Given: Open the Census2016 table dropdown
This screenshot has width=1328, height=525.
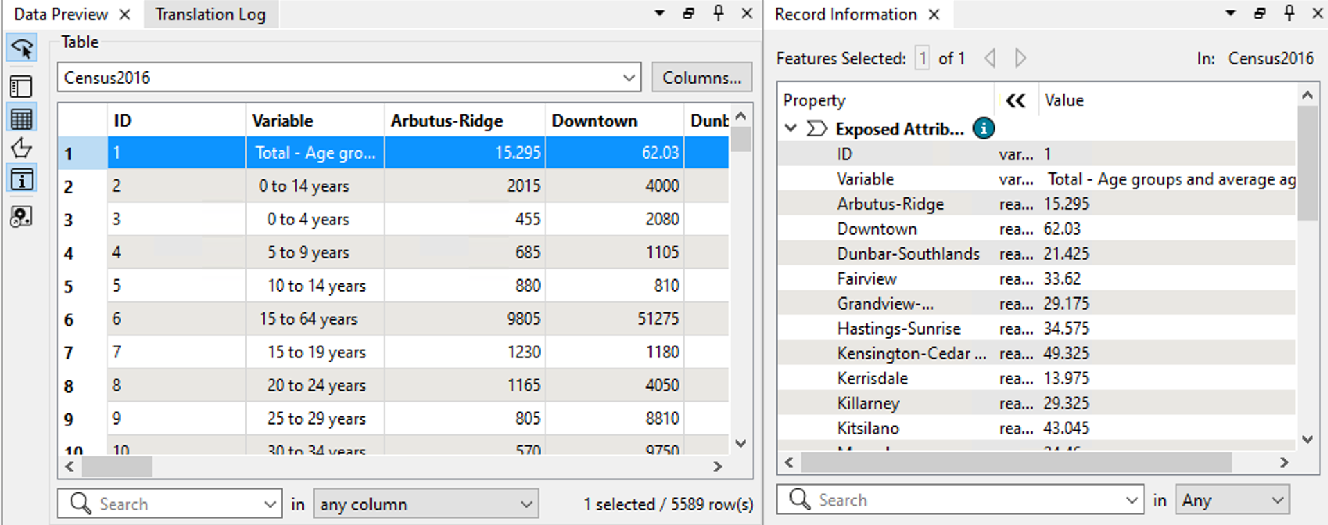Looking at the screenshot, I should [349, 78].
